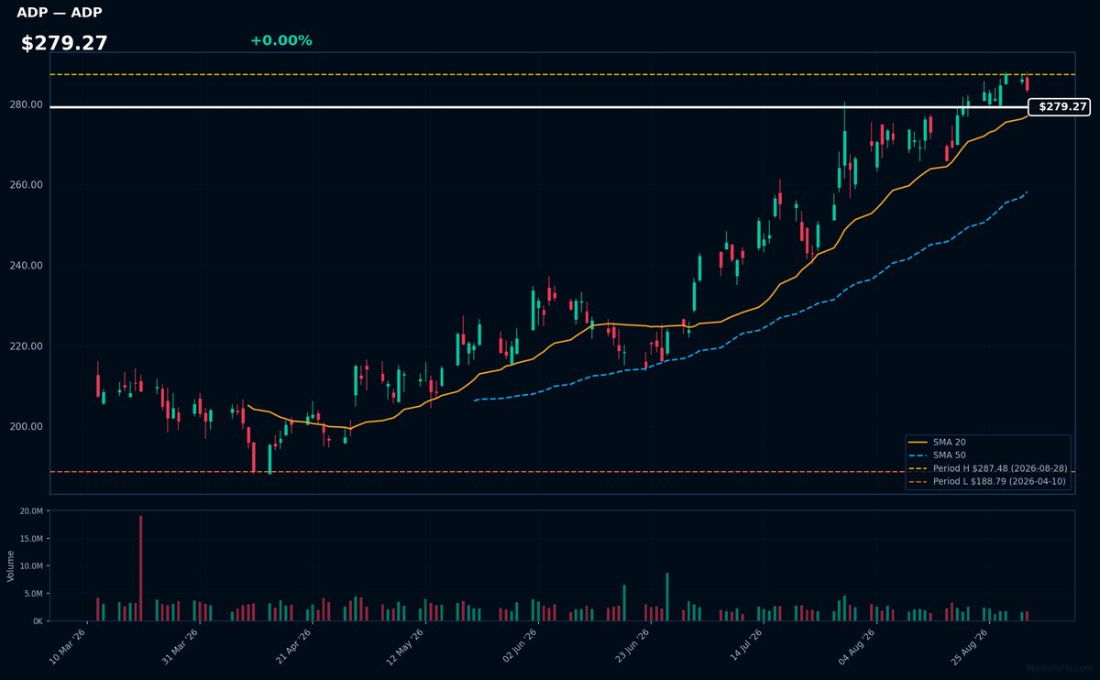This screenshot has height=680, width=1100.
Task: Select the Period L $188.79 legend entry
Action: click(987, 481)
